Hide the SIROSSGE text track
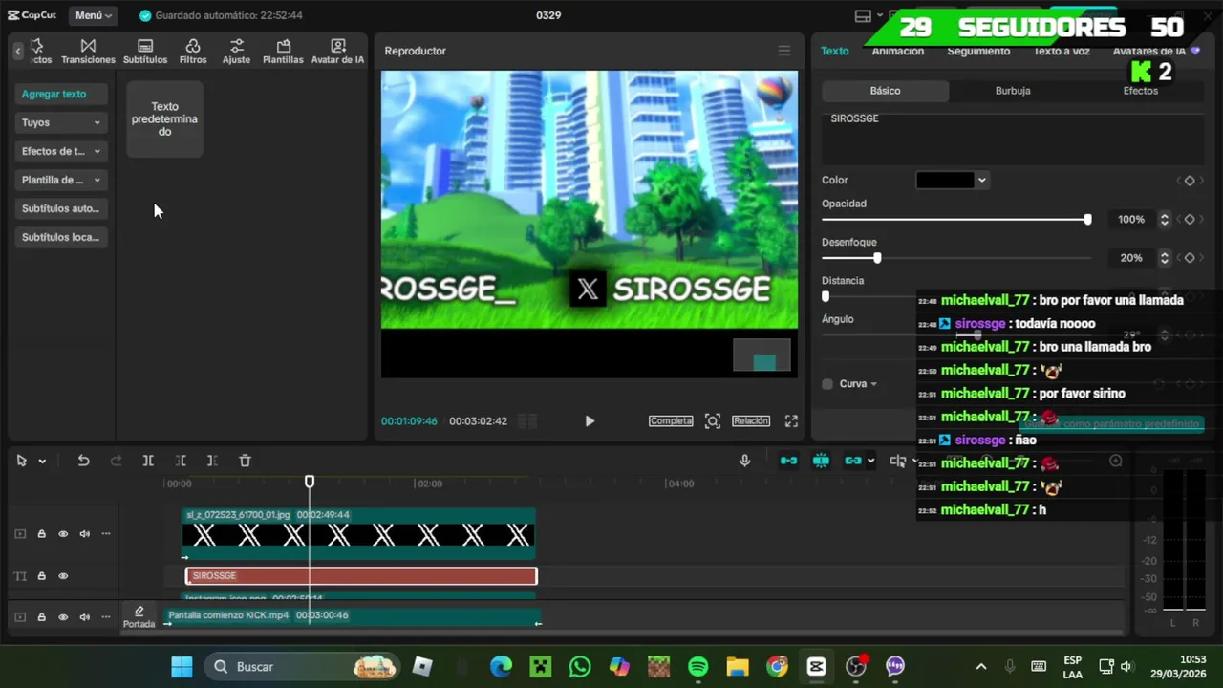Image resolution: width=1223 pixels, height=688 pixels. pyautogui.click(x=63, y=576)
